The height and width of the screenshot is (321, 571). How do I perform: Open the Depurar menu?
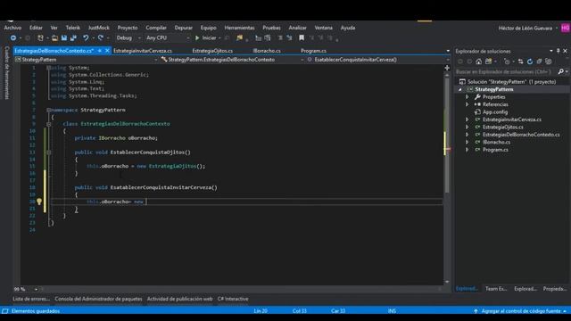click(183, 28)
